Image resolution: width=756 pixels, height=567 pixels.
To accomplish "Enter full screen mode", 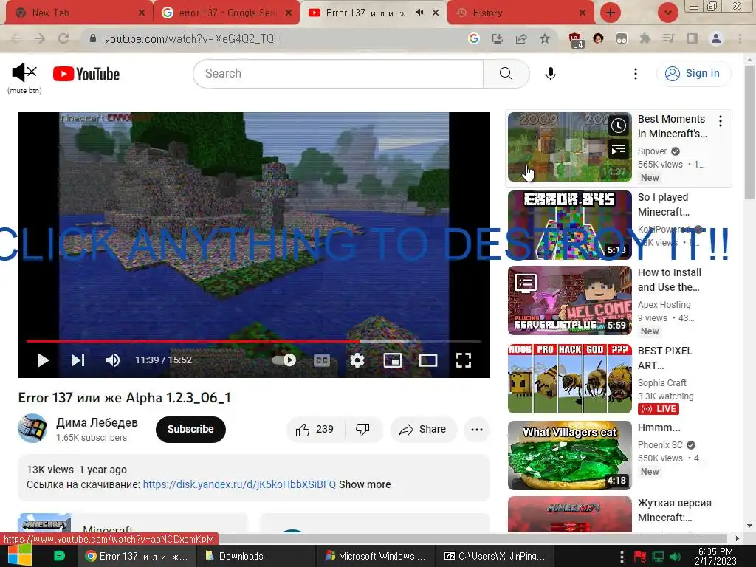I will [x=464, y=360].
